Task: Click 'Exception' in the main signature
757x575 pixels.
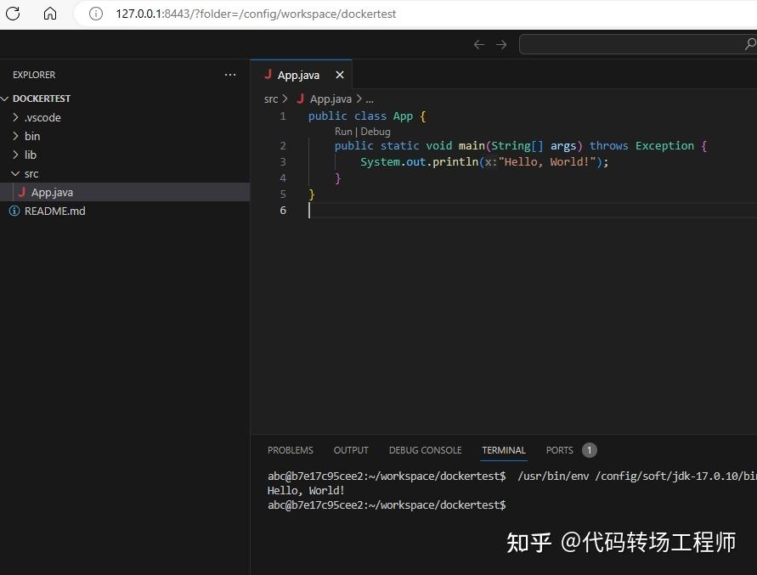Action: point(664,146)
